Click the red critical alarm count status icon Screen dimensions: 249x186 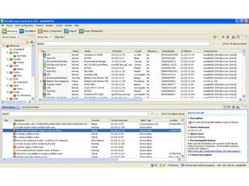[x=153, y=165]
